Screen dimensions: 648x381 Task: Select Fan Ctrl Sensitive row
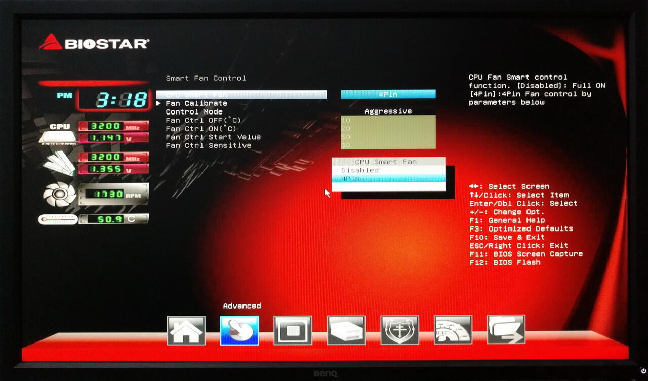[x=209, y=145]
